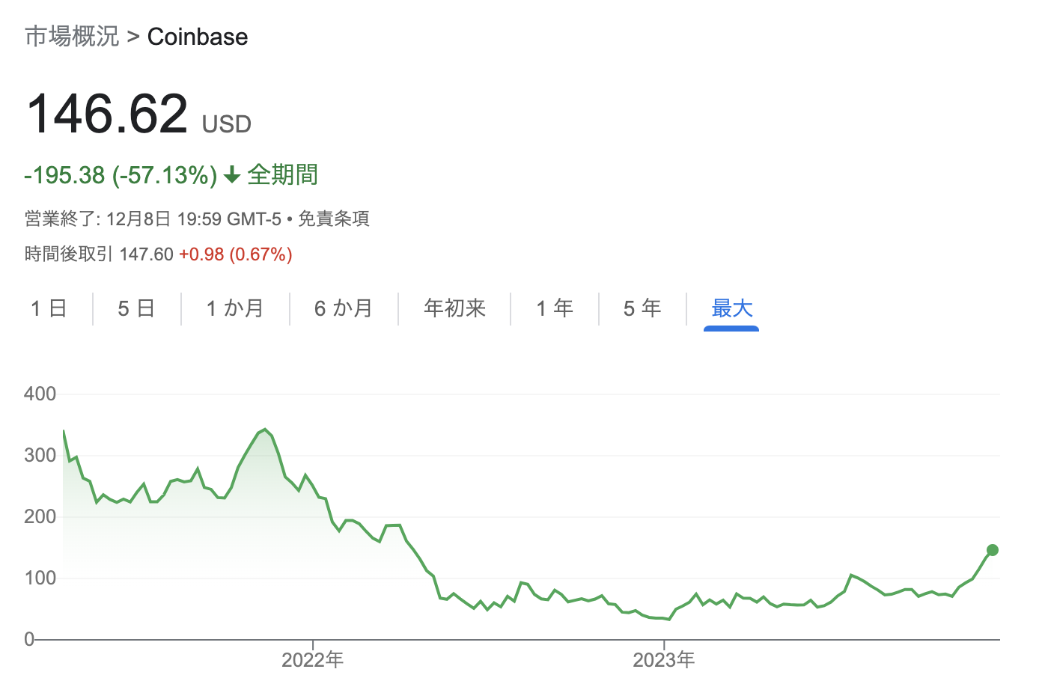This screenshot has height=681, width=1048.
Task: Show the 1 年 price chart
Action: (x=554, y=308)
